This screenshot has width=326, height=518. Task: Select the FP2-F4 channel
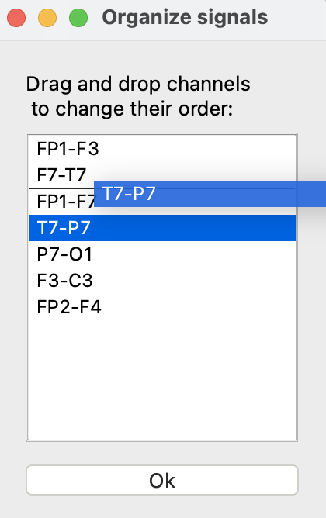[x=162, y=307]
